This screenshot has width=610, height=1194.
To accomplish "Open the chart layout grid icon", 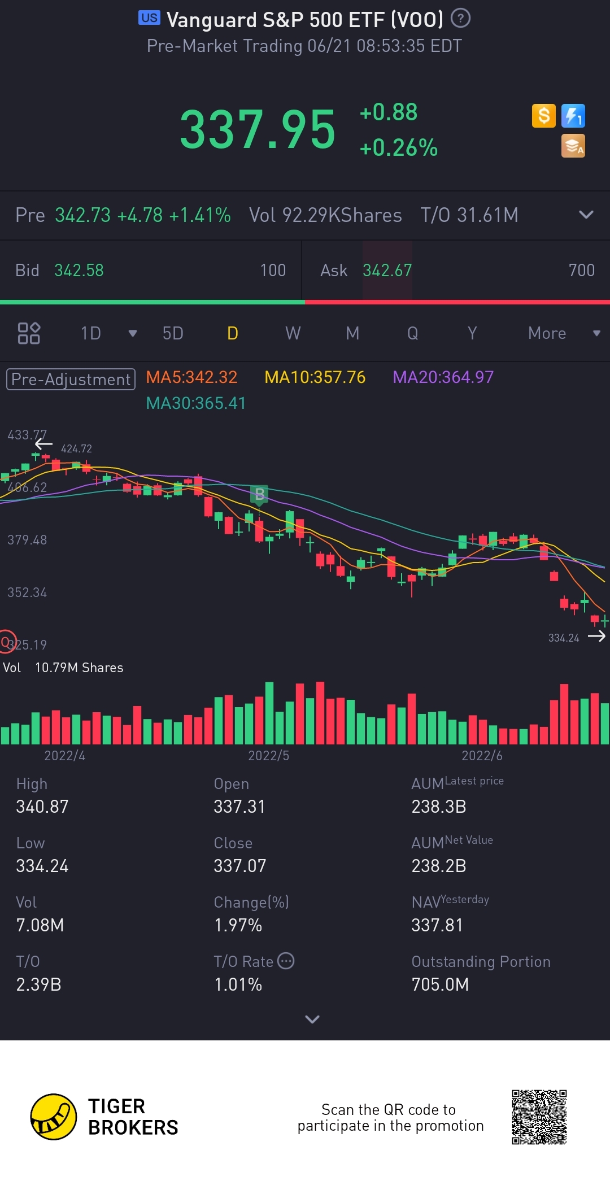I will (x=29, y=333).
